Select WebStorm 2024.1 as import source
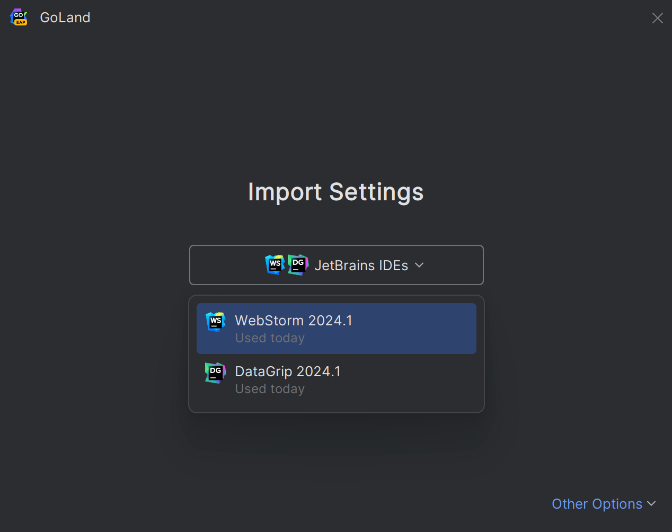Viewport: 672px width, 532px height. [x=336, y=328]
